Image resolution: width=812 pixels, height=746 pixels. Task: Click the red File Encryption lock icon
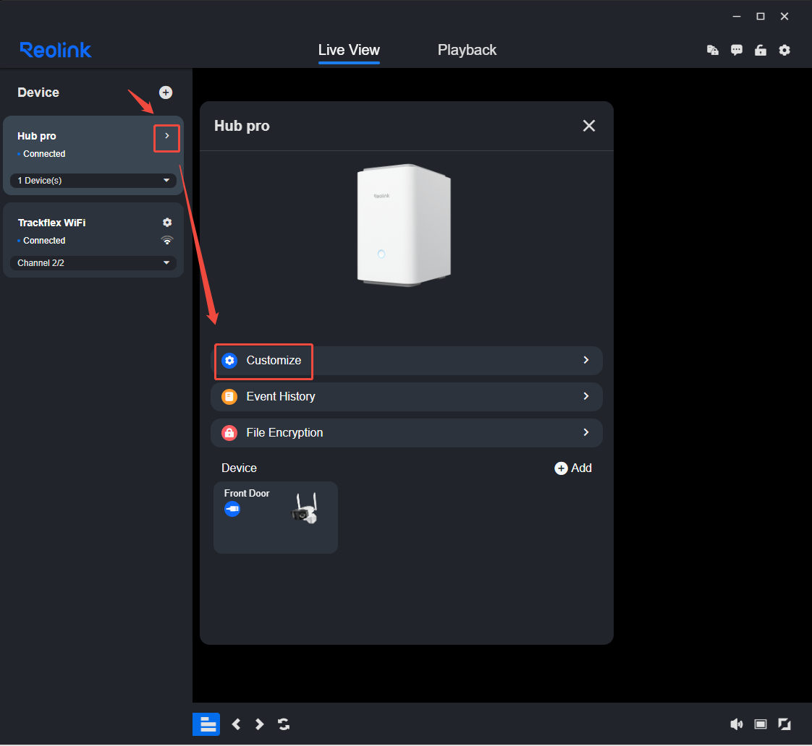[x=229, y=433]
